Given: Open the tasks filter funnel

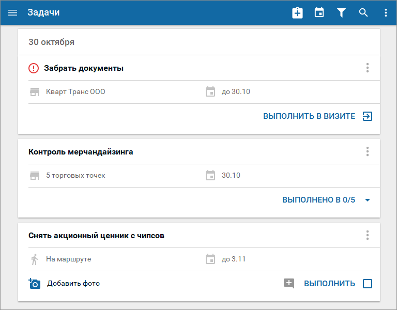Looking at the screenshot, I should coord(341,12).
